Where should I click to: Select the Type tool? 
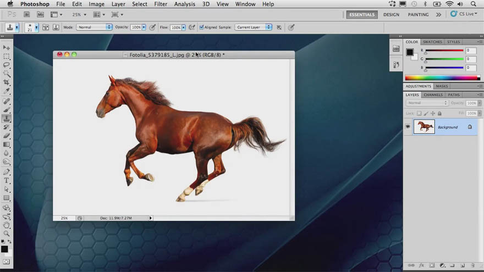pos(7,180)
